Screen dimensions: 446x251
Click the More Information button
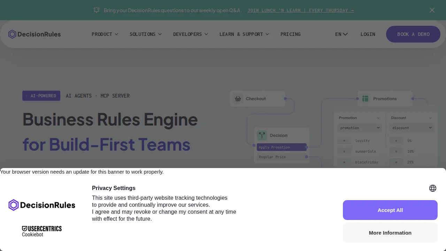390,233
